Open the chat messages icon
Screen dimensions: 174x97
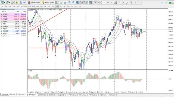[x=166, y=2]
